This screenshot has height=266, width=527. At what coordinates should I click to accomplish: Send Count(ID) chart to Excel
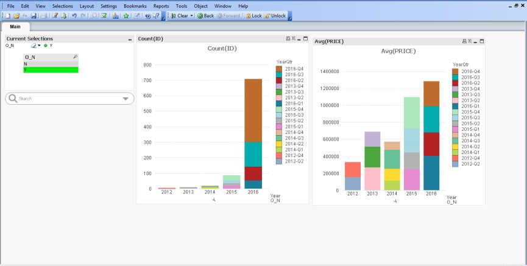pos(294,39)
